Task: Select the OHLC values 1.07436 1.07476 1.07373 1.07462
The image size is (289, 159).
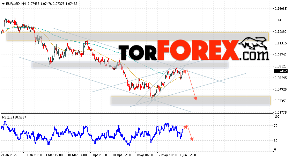Action: 52,4
